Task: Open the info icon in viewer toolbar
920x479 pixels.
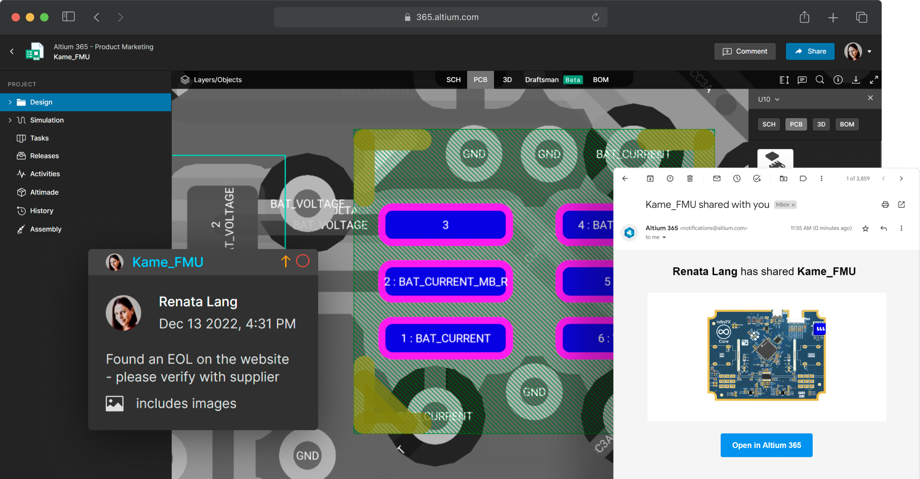Action: click(x=838, y=80)
